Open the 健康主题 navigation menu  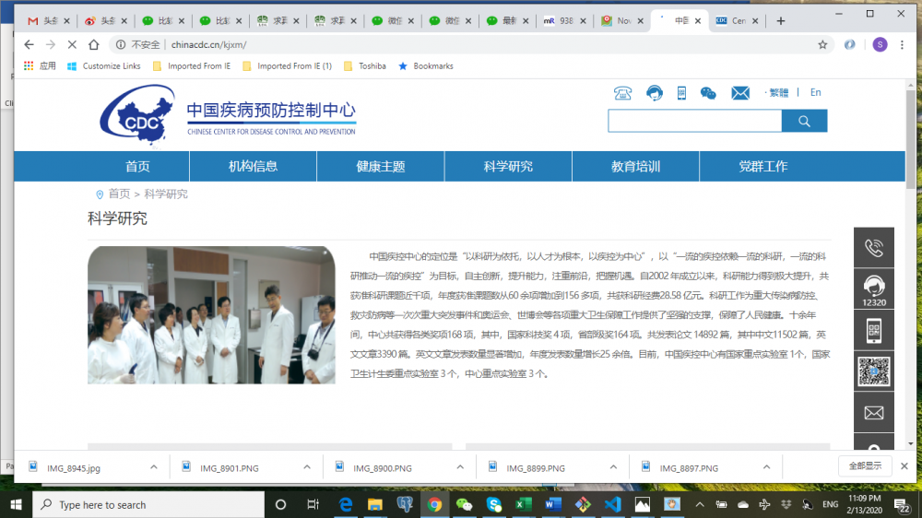381,167
